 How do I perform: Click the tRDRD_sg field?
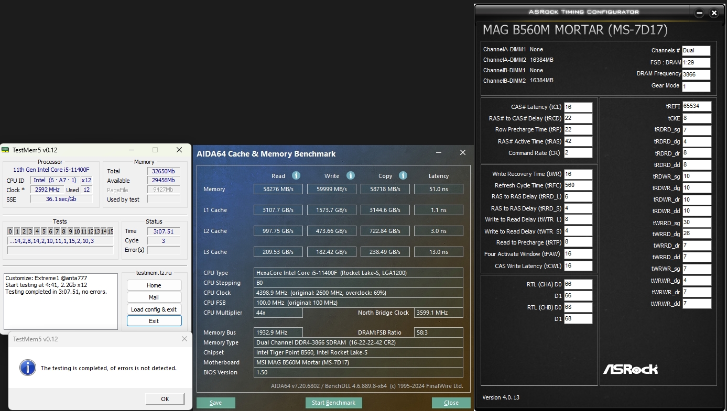click(697, 130)
